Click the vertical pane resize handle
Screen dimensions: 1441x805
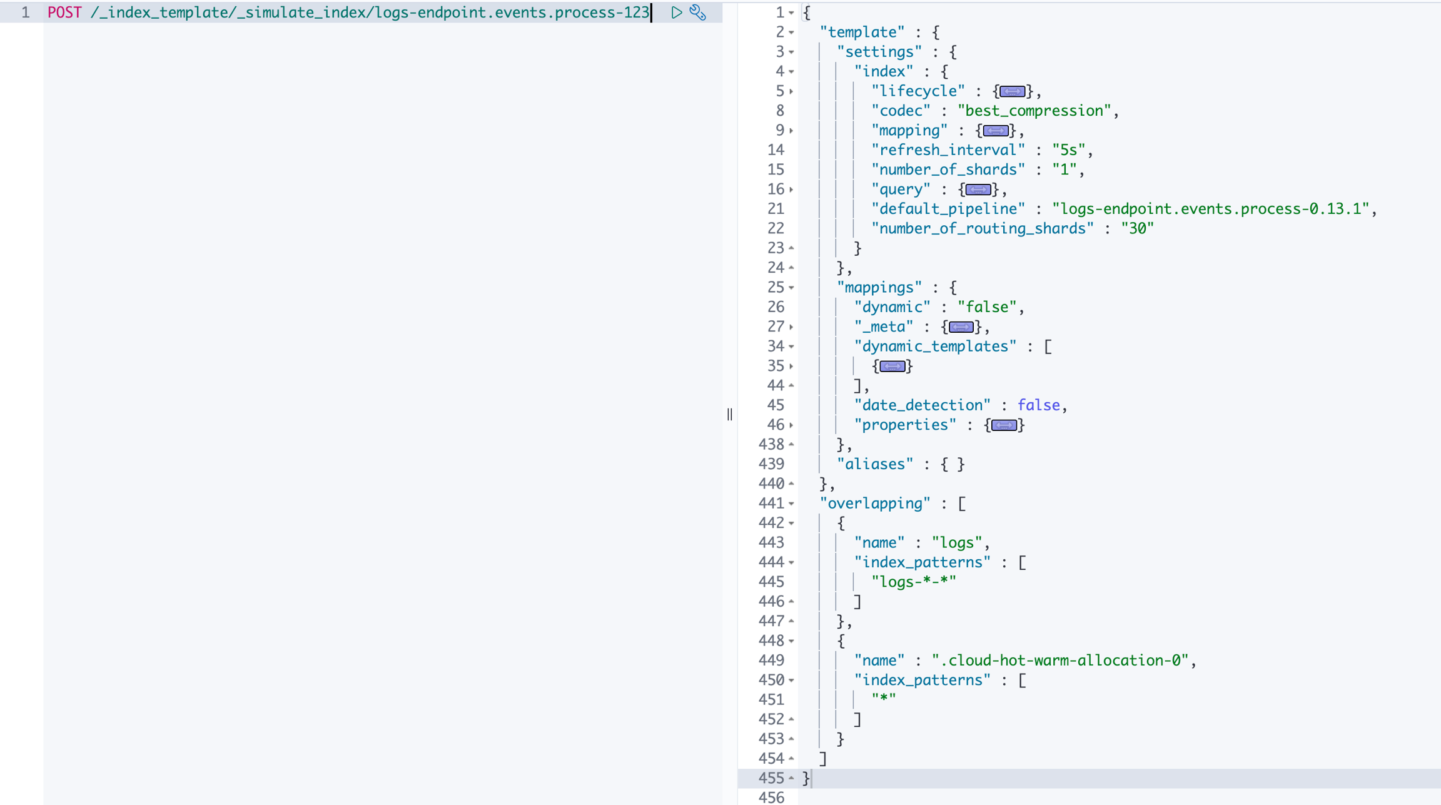(730, 414)
